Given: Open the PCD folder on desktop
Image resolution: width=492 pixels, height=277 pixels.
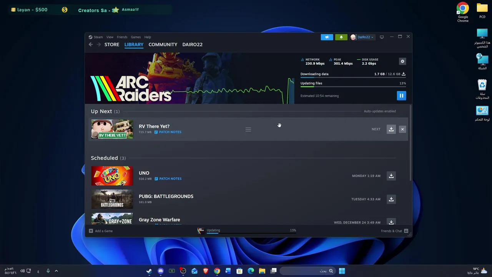Looking at the screenshot, I should pyautogui.click(x=482, y=11).
